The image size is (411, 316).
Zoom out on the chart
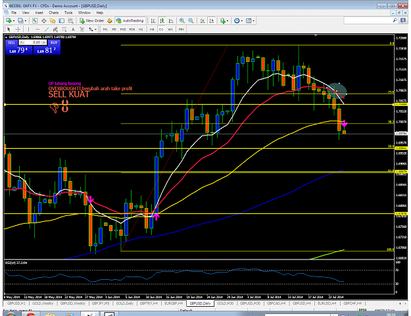click(x=191, y=20)
